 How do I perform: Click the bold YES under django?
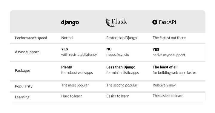pyautogui.click(x=64, y=49)
